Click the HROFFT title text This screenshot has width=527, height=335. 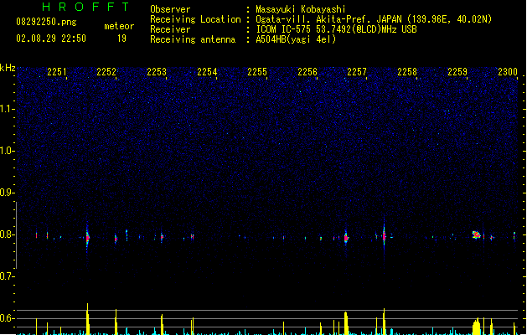[x=85, y=7]
